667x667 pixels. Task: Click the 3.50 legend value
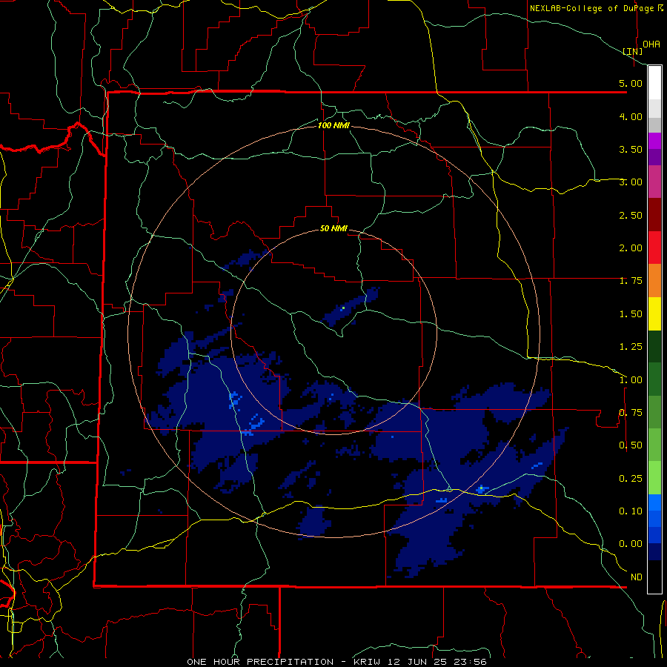(631, 149)
